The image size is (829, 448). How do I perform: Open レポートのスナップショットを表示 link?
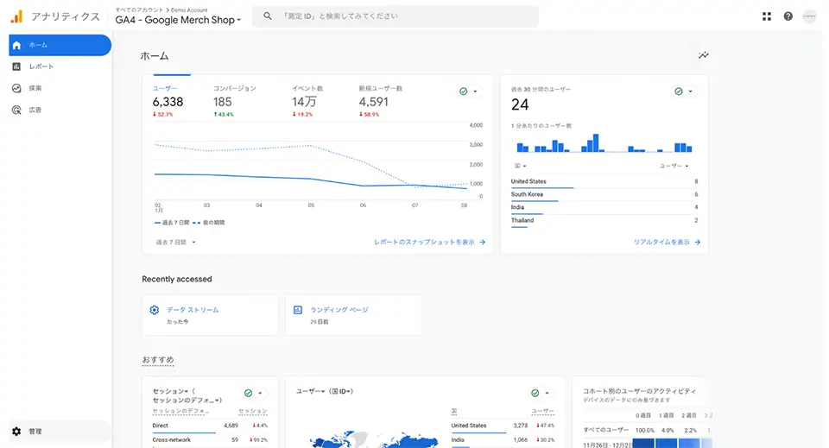tap(429, 242)
